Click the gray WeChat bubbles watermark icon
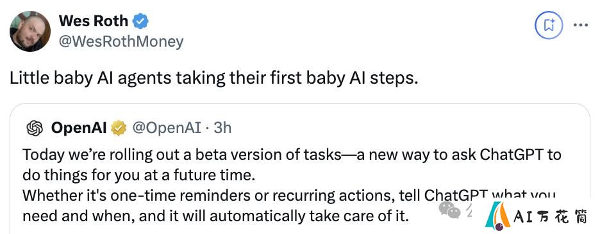This screenshot has height=234, width=600. tap(449, 210)
